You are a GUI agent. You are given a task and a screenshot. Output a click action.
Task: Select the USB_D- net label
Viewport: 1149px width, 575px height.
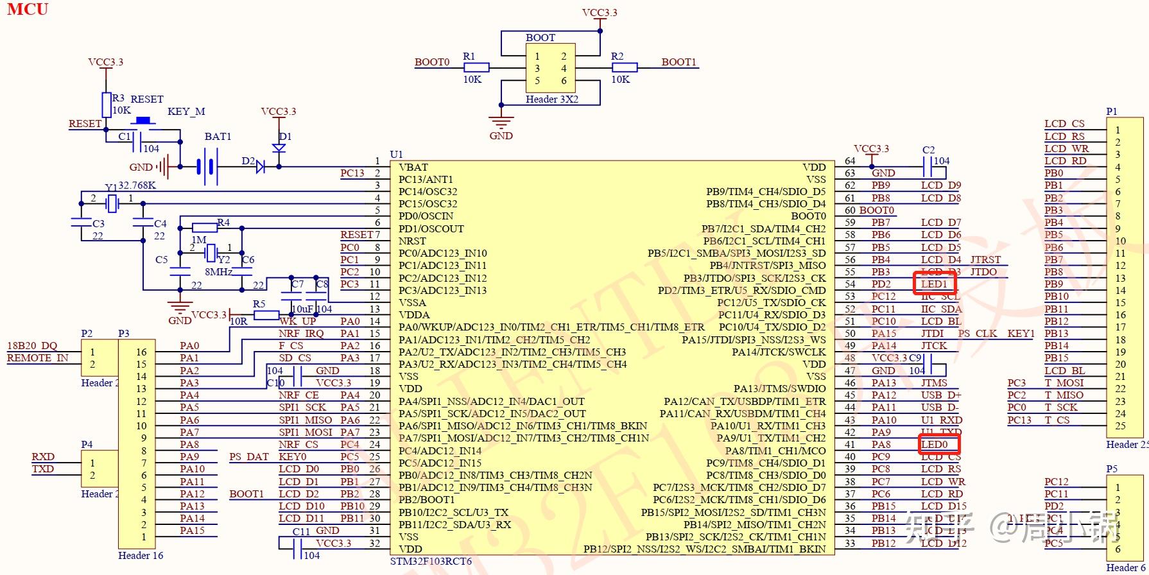click(940, 408)
